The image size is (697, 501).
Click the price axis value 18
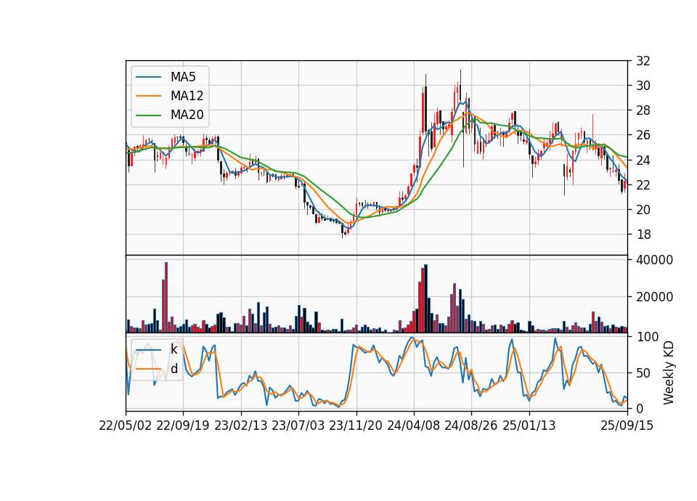click(643, 235)
